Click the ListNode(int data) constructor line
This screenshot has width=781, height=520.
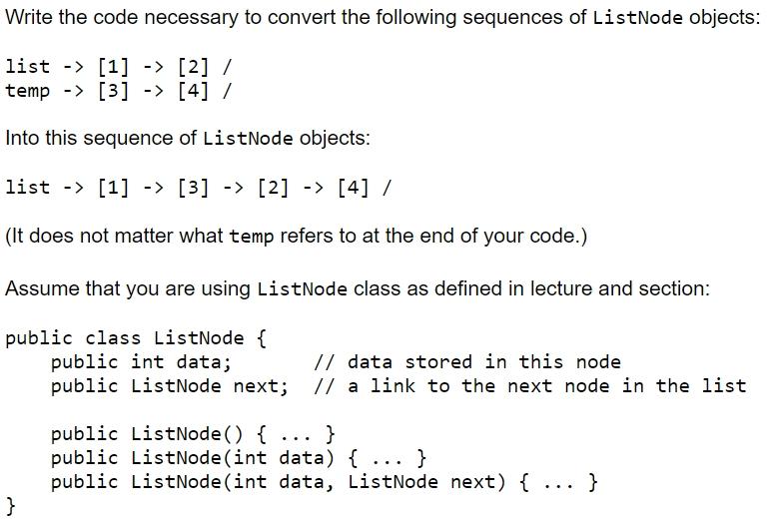point(239,458)
